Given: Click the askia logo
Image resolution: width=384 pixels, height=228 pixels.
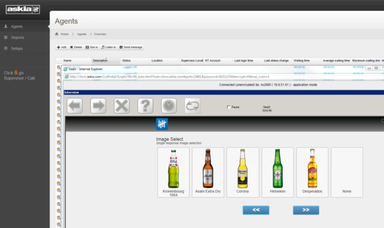Looking at the screenshot, I should [x=23, y=9].
